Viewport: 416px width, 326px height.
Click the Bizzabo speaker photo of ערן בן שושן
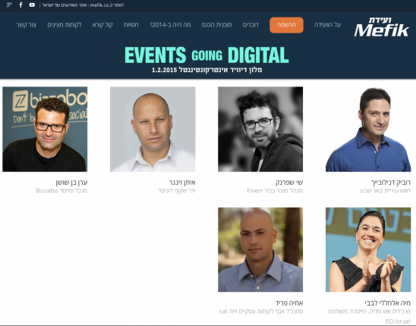[x=45, y=129]
